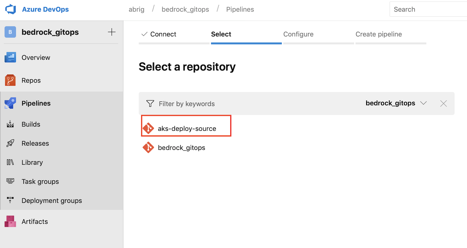
Task: Open the Repos section
Action: (31, 80)
